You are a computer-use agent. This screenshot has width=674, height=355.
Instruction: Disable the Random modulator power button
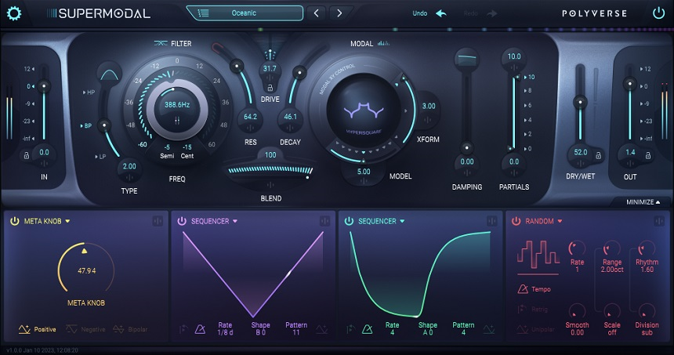coord(516,221)
